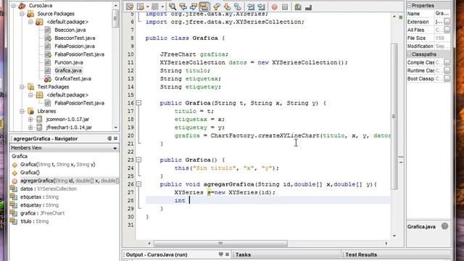Viewport: 464px width, 261px height.
Task: Toggle the Highlight Search button
Action: coord(204,7)
